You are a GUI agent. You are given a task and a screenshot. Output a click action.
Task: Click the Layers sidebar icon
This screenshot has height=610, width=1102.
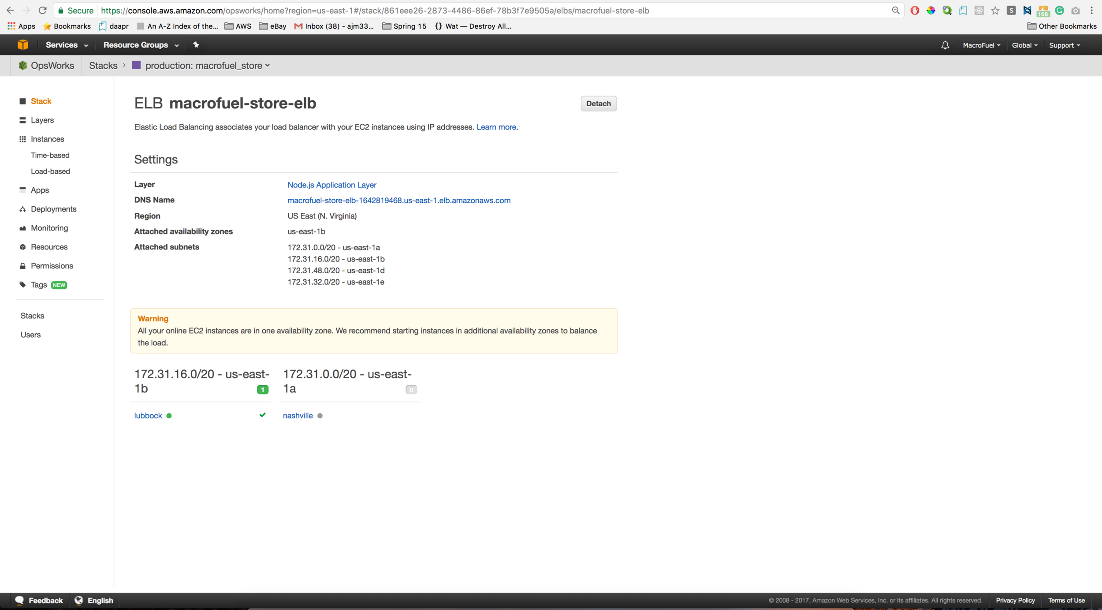coord(22,120)
